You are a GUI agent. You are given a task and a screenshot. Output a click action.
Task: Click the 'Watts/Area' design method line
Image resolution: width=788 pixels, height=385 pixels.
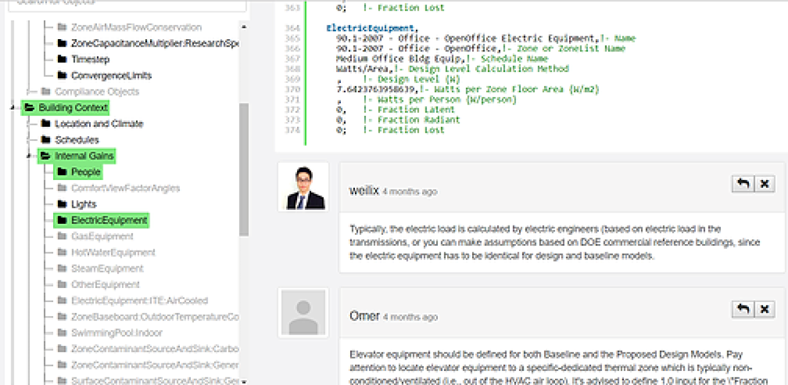[x=452, y=69]
